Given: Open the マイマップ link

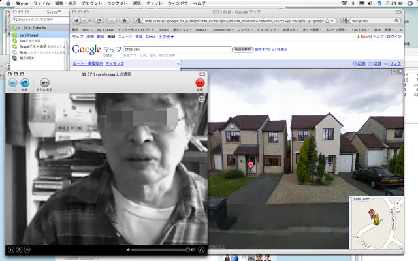Looking at the screenshot, I should tap(115, 64).
